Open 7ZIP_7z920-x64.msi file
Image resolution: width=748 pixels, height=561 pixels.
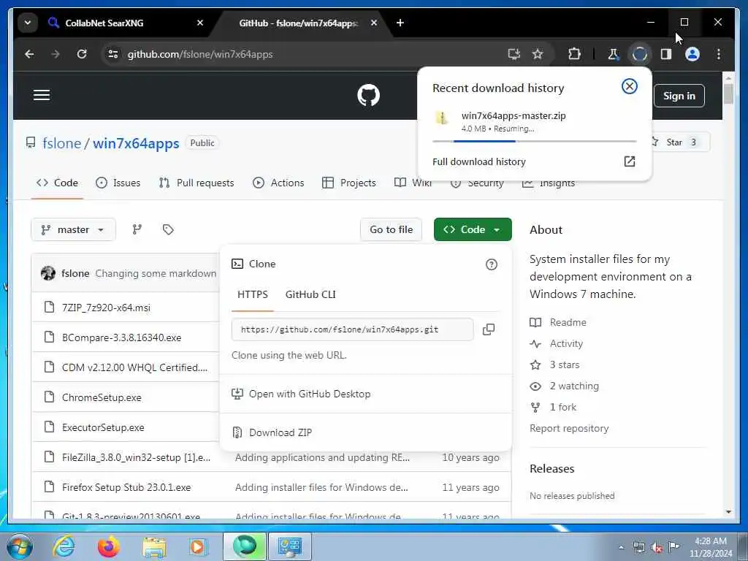[x=106, y=308]
